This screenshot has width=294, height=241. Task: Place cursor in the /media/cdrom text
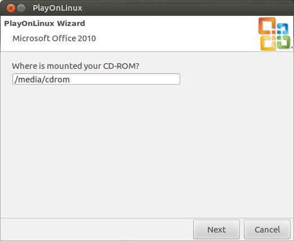(42, 80)
